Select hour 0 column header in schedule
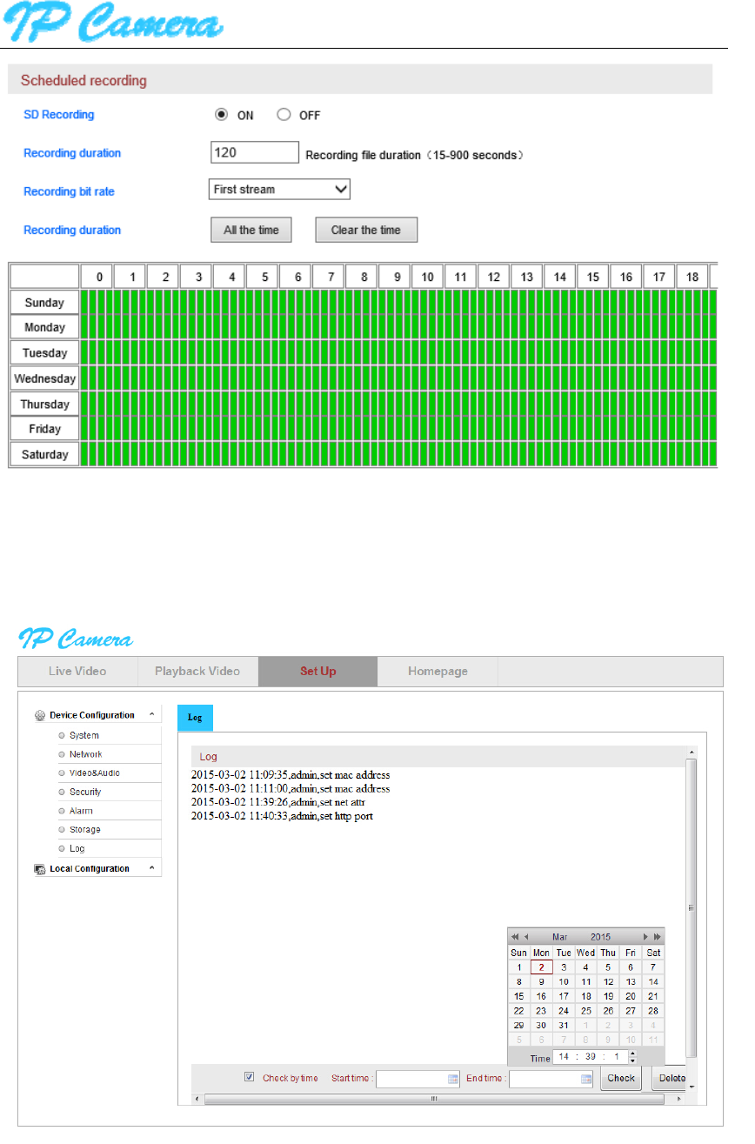755x1144 pixels. pyautogui.click(x=98, y=277)
